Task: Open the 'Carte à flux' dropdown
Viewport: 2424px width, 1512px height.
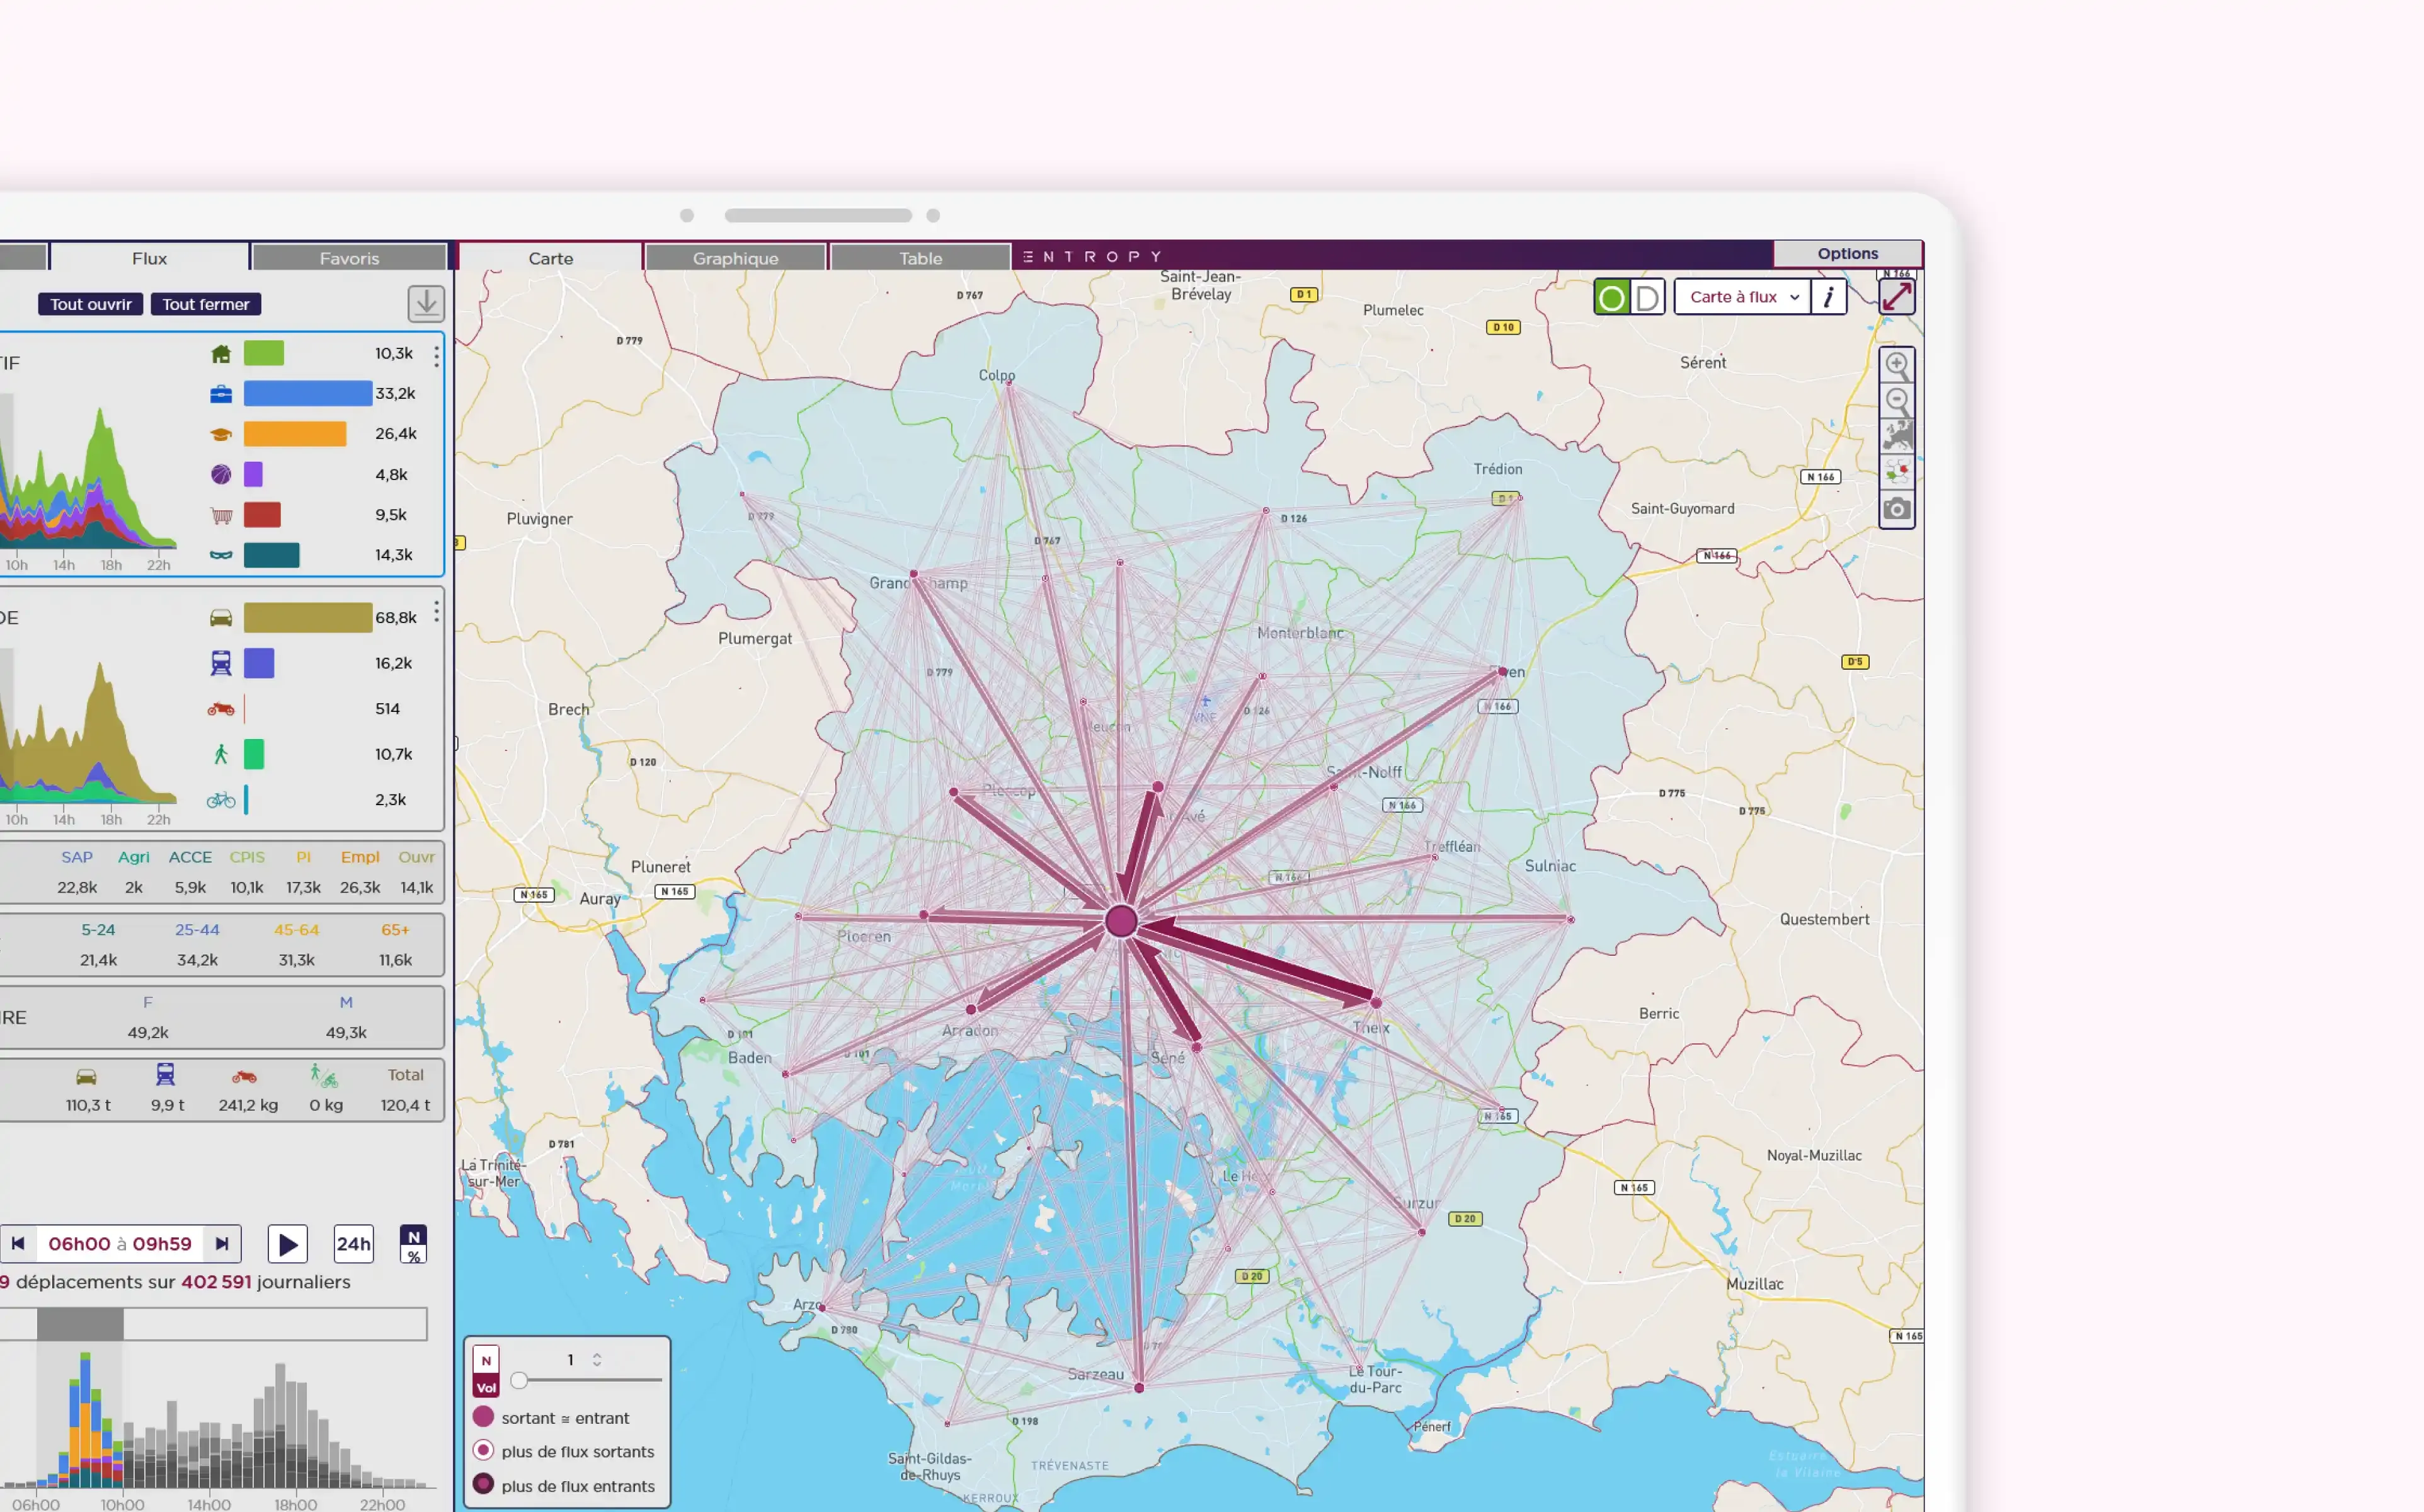Action: pos(1742,297)
